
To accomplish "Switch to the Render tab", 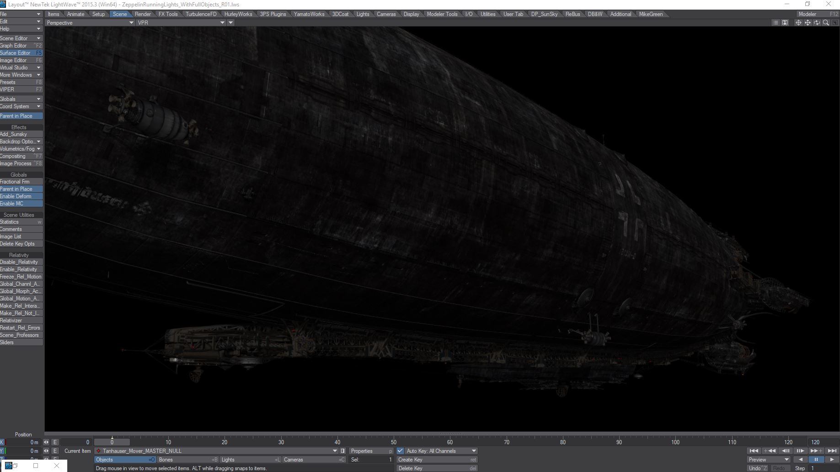I will coord(143,14).
